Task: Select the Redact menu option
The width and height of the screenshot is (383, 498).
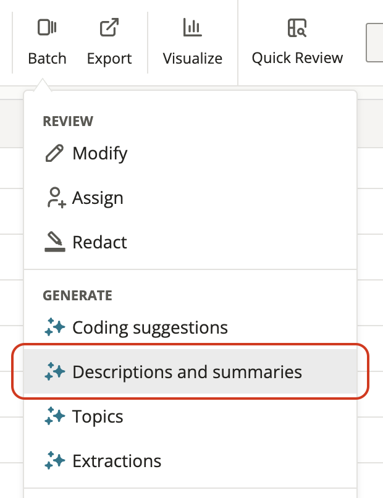Action: pyautogui.click(x=99, y=242)
